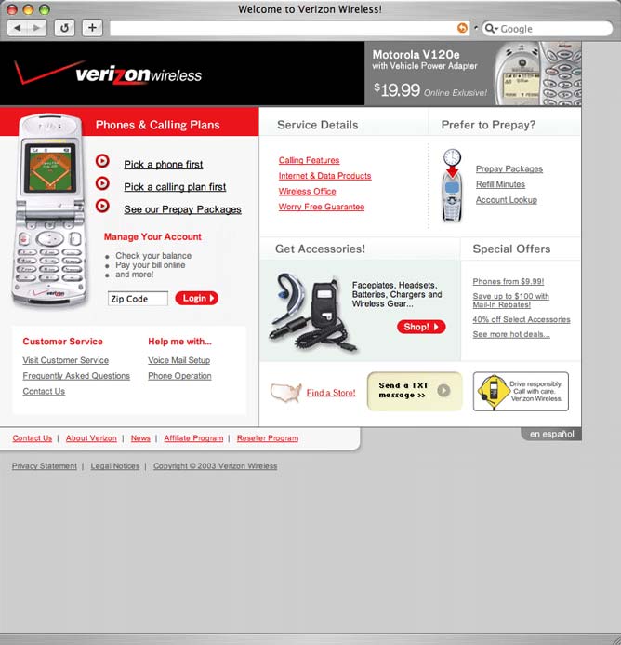This screenshot has height=645, width=621.
Task: Go back with the browser back arrow
Action: (18, 28)
